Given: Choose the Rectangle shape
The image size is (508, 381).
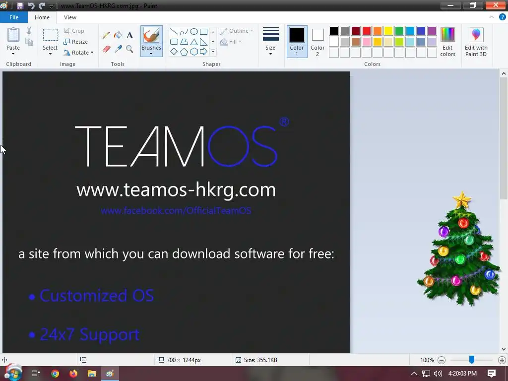Looking at the screenshot, I should point(203,31).
